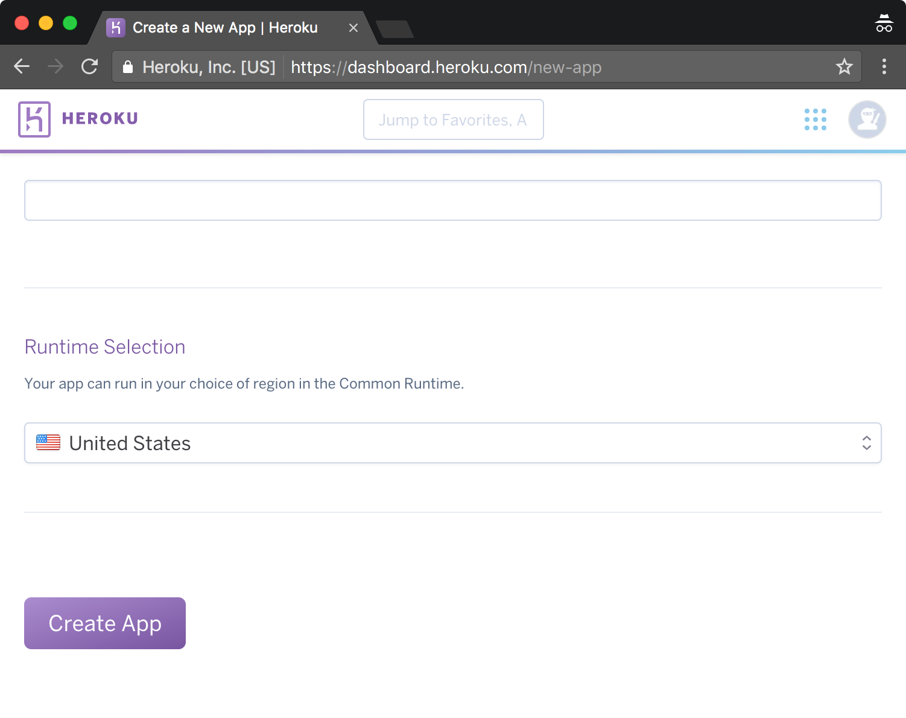
Task: Click the forward navigation arrow
Action: (55, 67)
